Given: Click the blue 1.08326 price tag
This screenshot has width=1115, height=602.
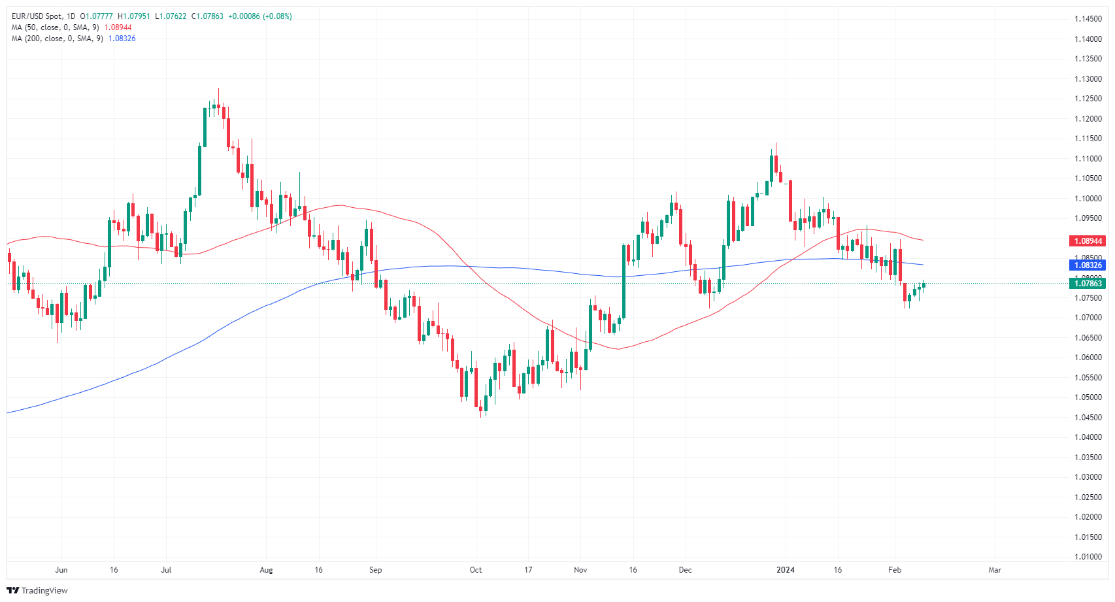Looking at the screenshot, I should [x=1088, y=265].
